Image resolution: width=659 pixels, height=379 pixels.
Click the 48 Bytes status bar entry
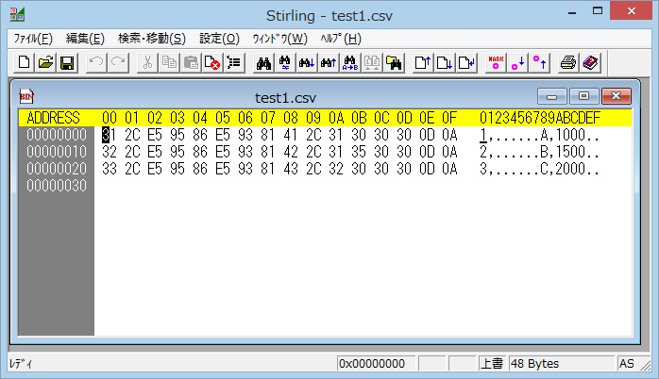pyautogui.click(x=562, y=364)
